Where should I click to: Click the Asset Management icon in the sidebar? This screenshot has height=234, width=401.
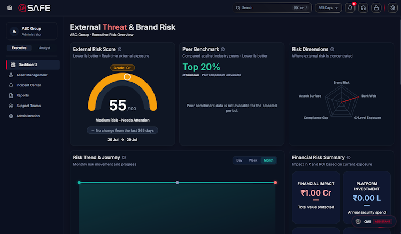(11, 75)
